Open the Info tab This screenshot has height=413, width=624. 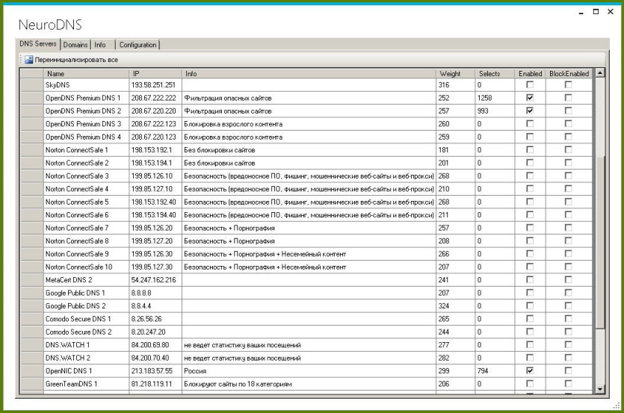100,45
